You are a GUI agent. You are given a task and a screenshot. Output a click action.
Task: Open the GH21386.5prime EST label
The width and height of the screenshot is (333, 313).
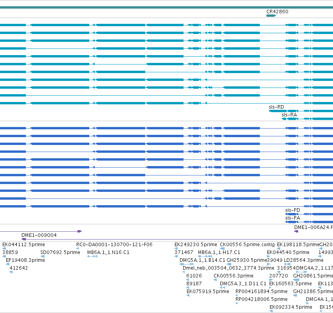(313, 292)
